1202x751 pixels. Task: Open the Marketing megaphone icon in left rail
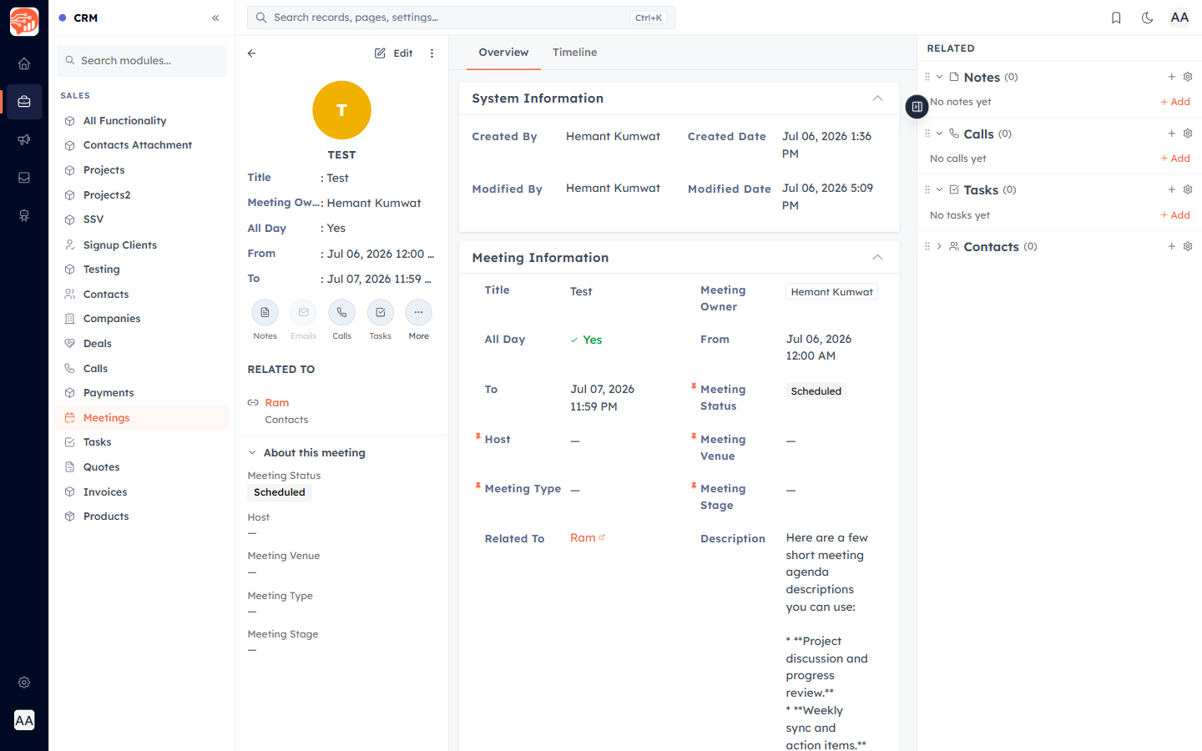[24, 139]
